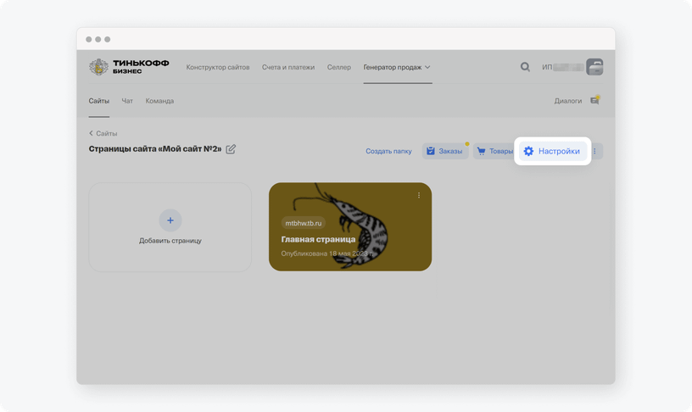Click the mtbhw.tb.ru domain badge

(304, 223)
